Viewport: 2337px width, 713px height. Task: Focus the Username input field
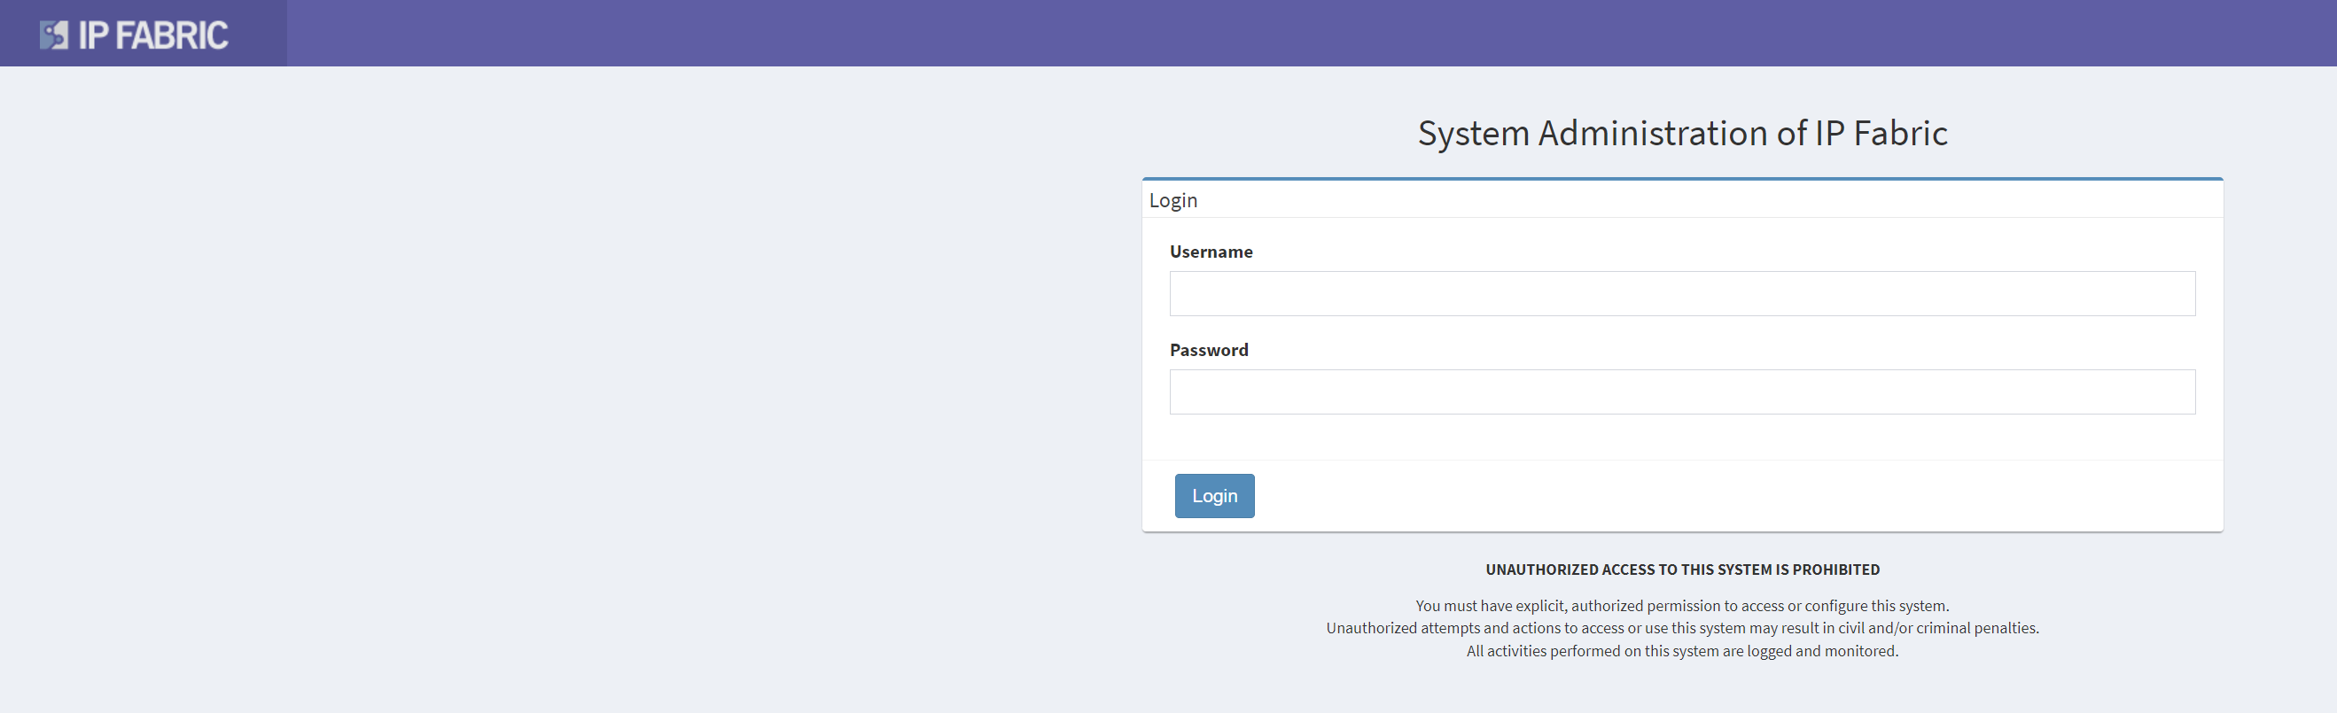(x=1682, y=293)
